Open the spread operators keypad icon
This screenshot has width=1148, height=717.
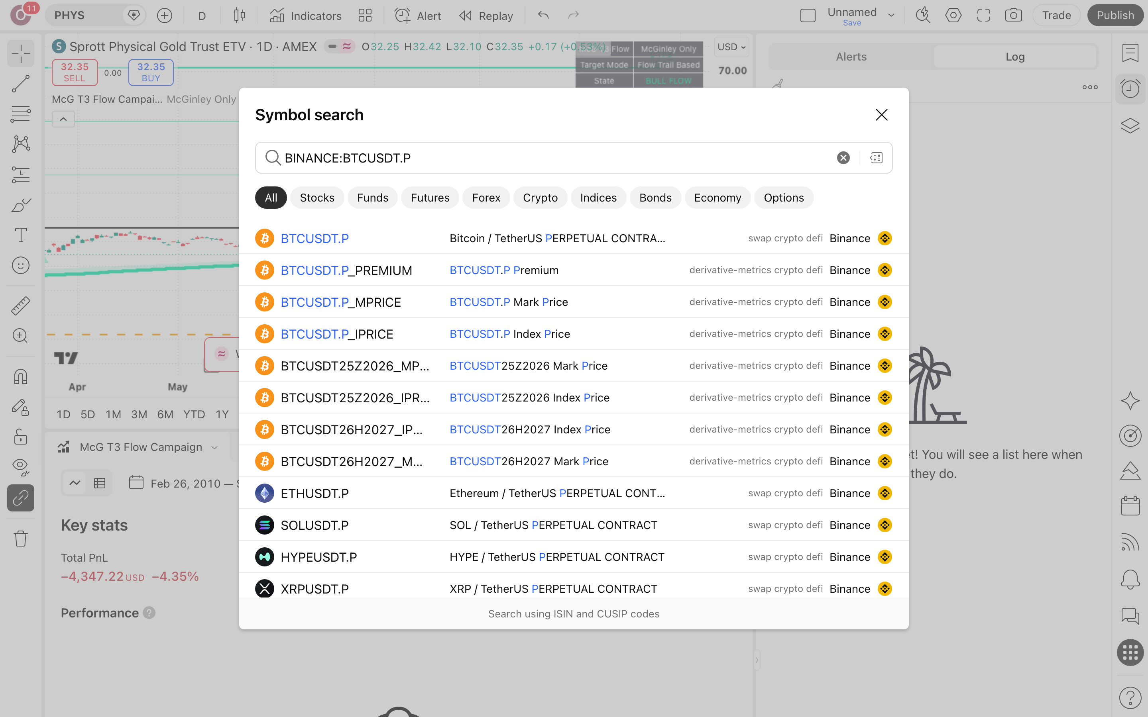click(x=876, y=158)
